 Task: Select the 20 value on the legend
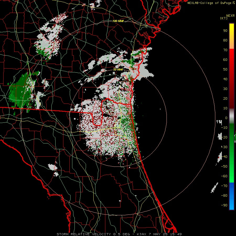pos(225,98)
